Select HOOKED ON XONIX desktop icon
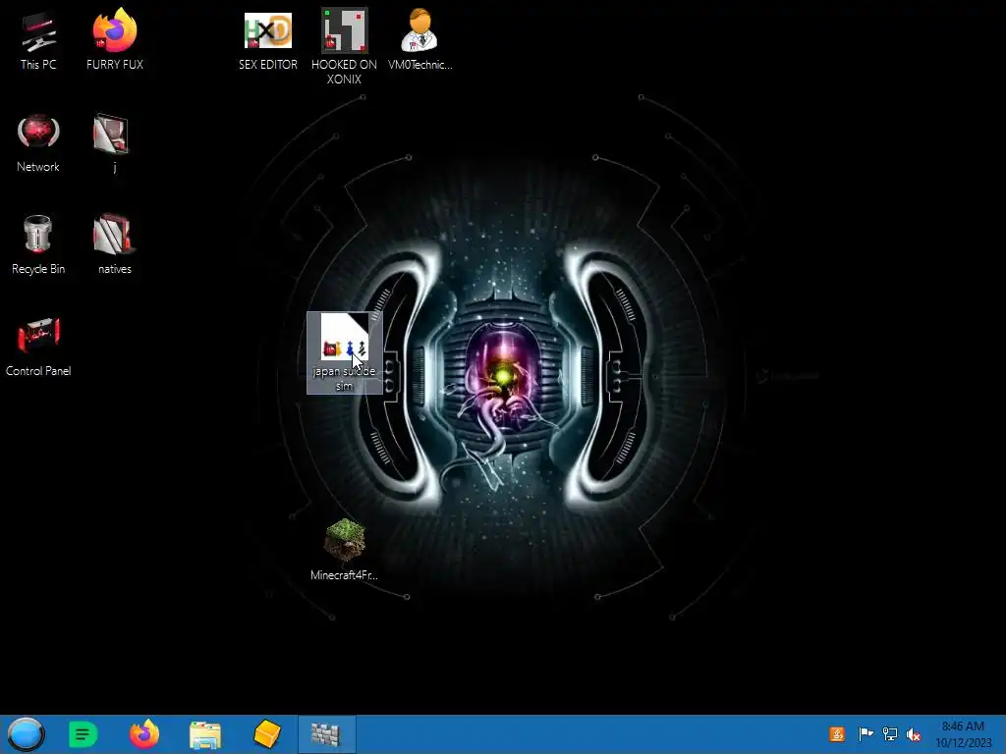This screenshot has height=754, width=1006. 344,46
